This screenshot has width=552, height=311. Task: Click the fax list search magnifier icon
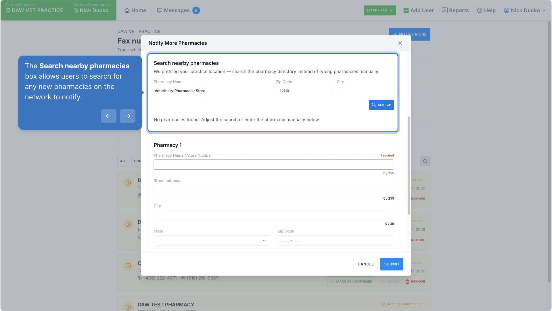coord(425,161)
